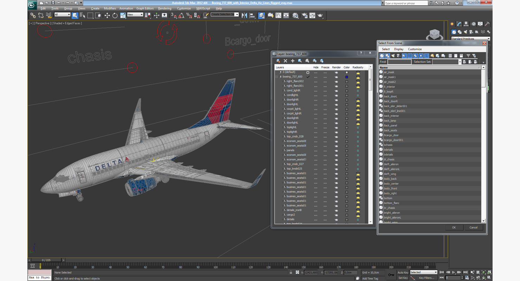
Task: Open Display menu in Select From Scene
Action: 399,49
